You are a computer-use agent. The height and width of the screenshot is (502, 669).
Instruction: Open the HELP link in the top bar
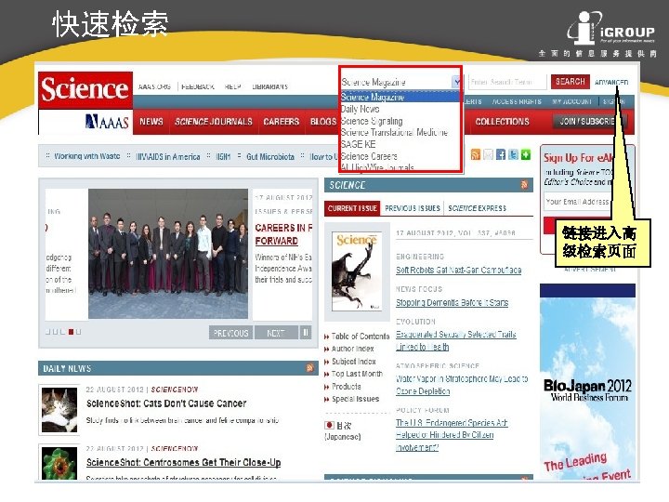tap(232, 86)
